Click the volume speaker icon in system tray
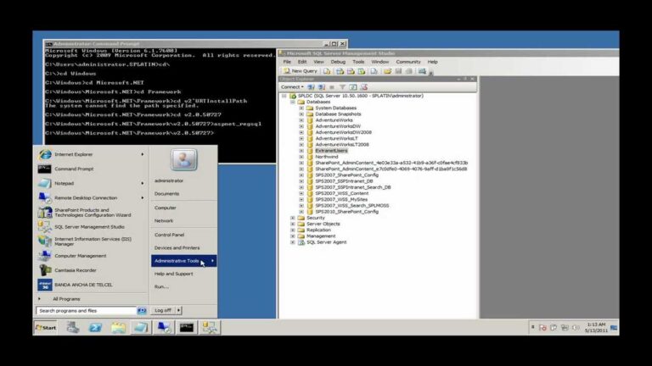The image size is (652, 366). click(576, 327)
